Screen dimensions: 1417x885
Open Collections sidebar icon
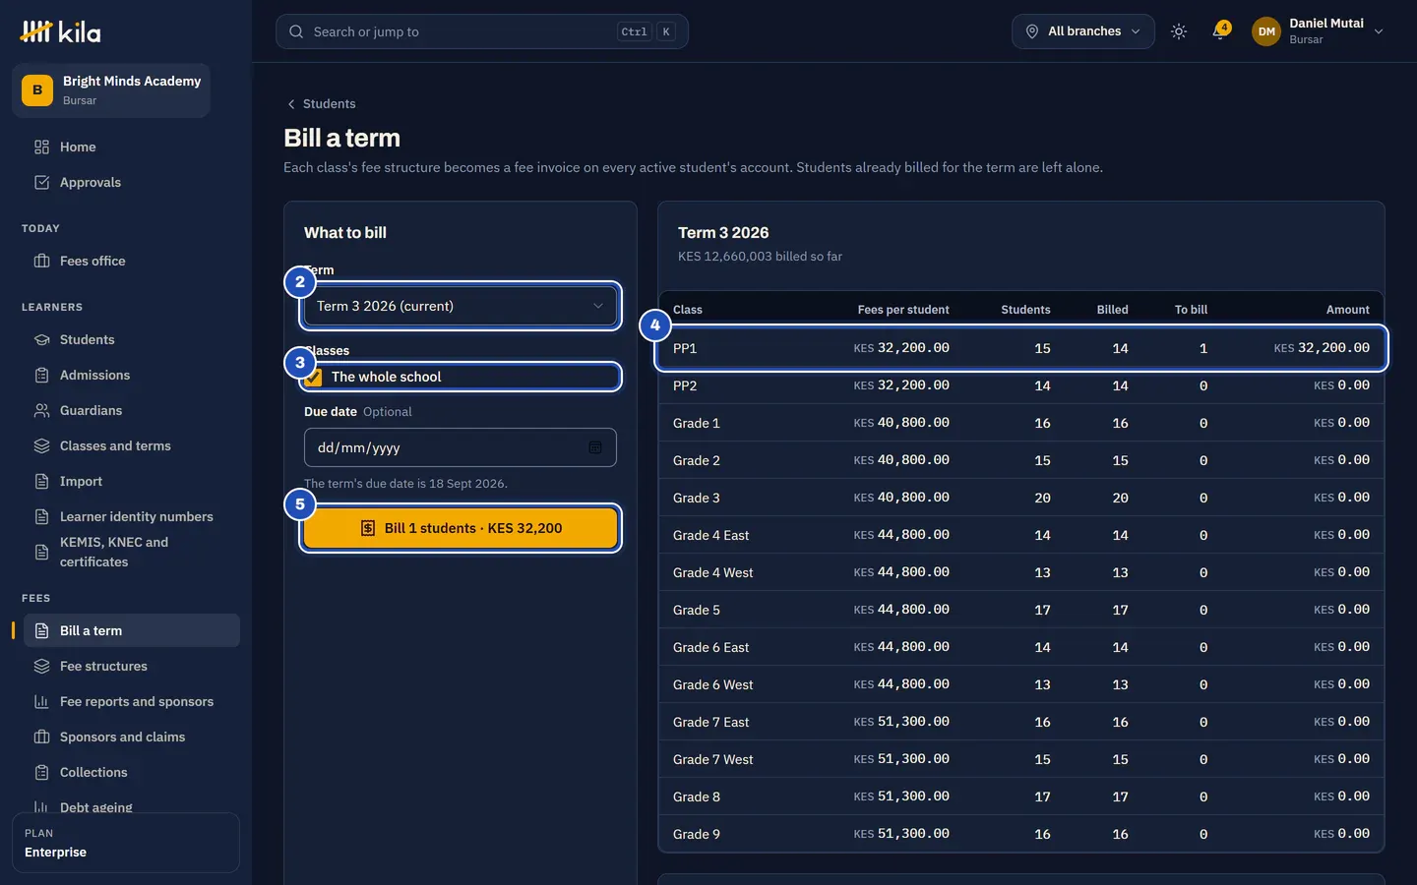41,772
